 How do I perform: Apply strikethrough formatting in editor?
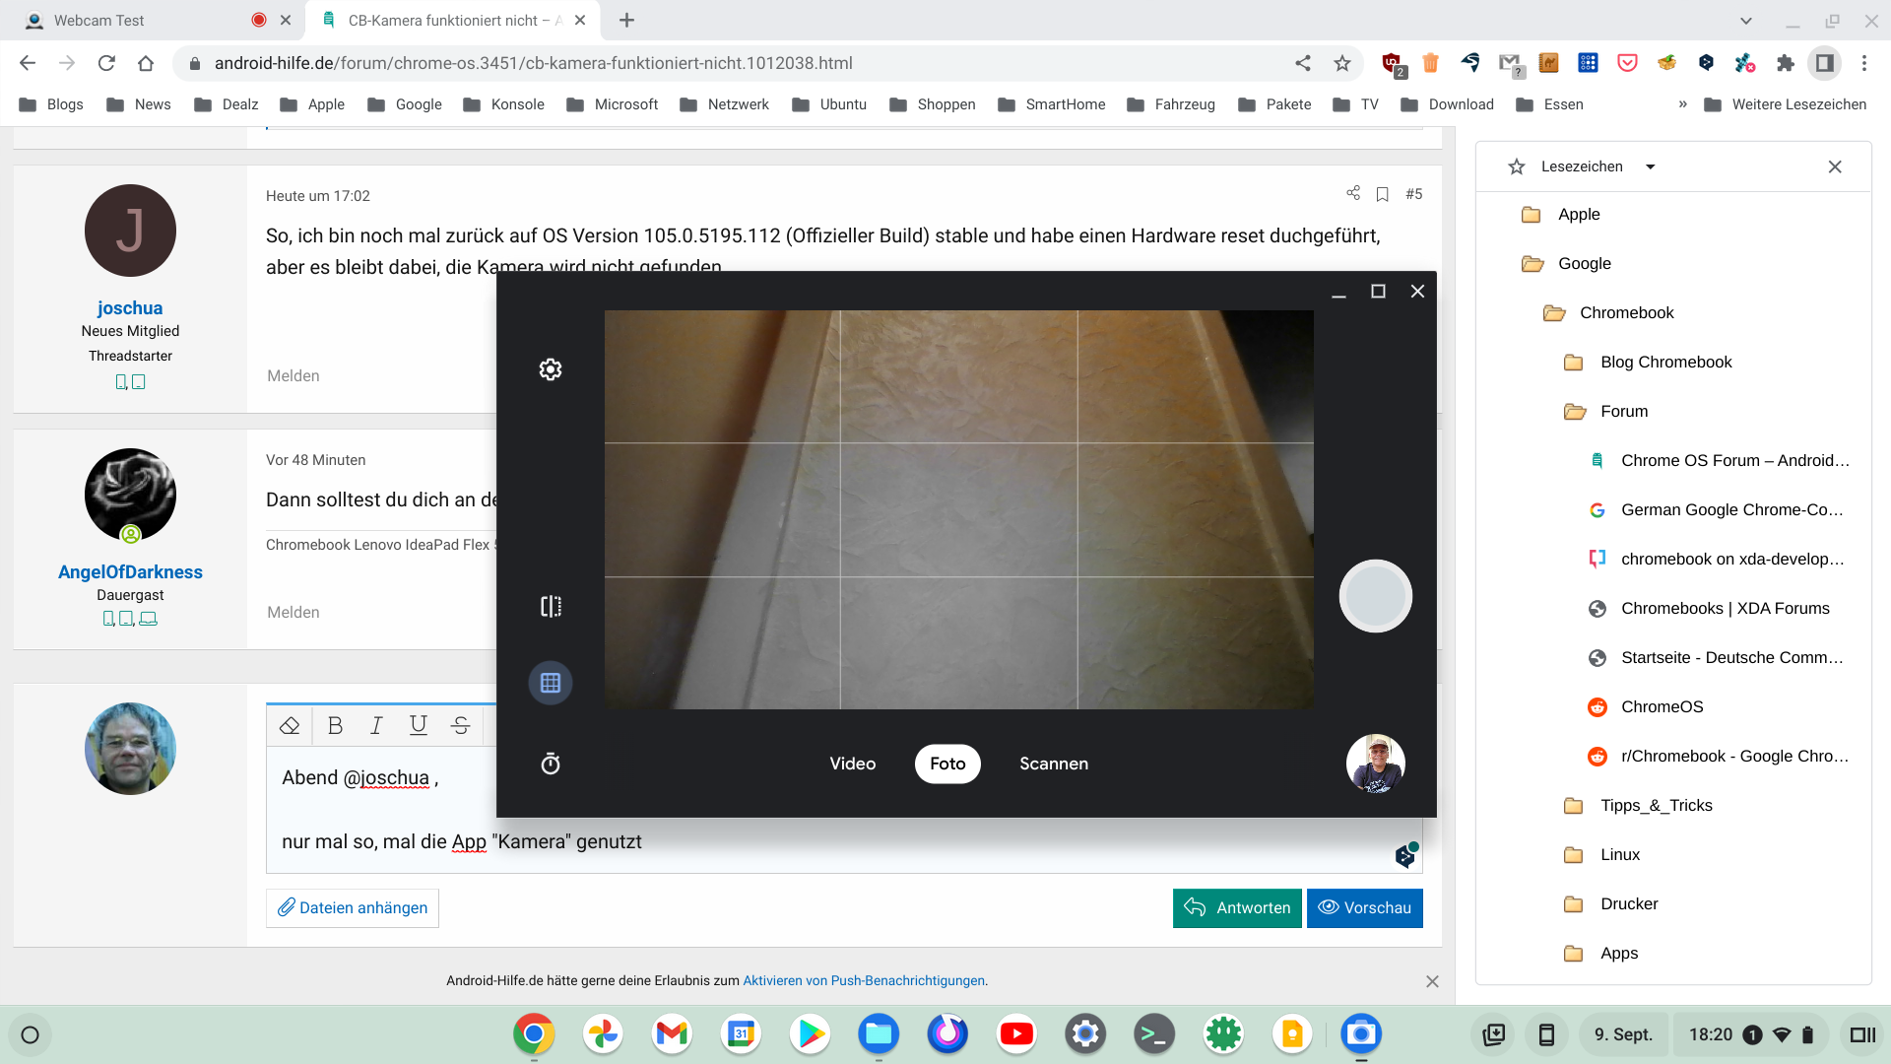tap(460, 726)
